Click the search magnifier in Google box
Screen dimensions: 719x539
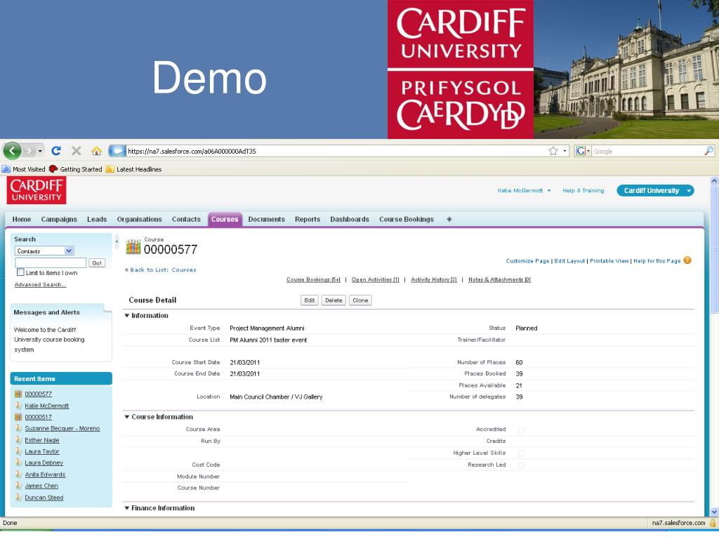tap(708, 151)
